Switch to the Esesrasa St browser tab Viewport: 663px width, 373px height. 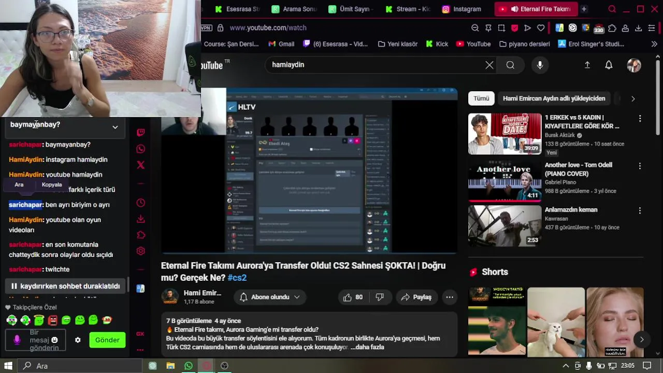[x=237, y=9]
